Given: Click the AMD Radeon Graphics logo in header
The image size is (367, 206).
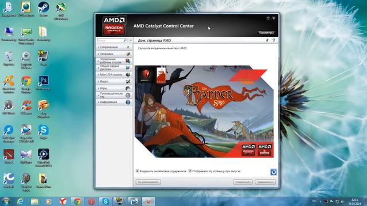Looking at the screenshot, I should click(114, 26).
